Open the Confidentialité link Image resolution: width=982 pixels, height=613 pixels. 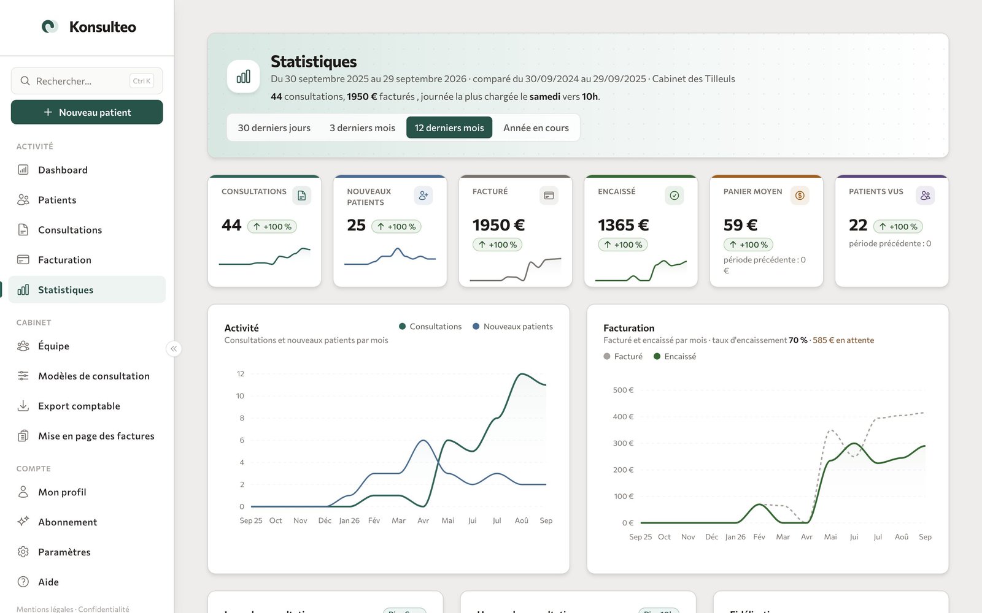tap(104, 609)
